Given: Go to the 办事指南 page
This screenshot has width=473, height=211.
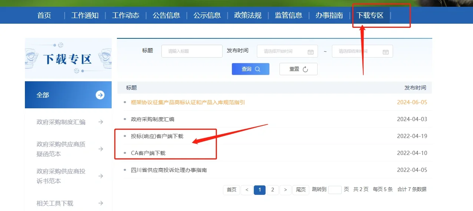Looking at the screenshot, I should click(x=329, y=15).
